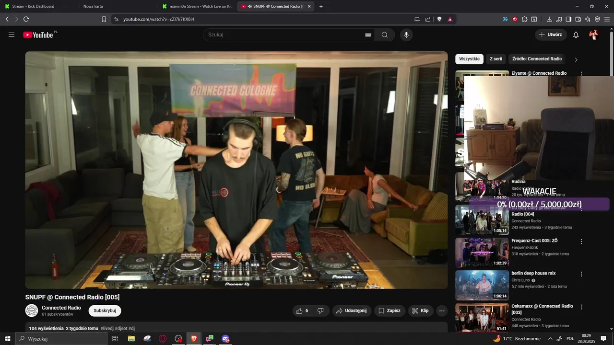Dislike the video with thumbs down
The height and width of the screenshot is (345, 614).
[x=320, y=310]
